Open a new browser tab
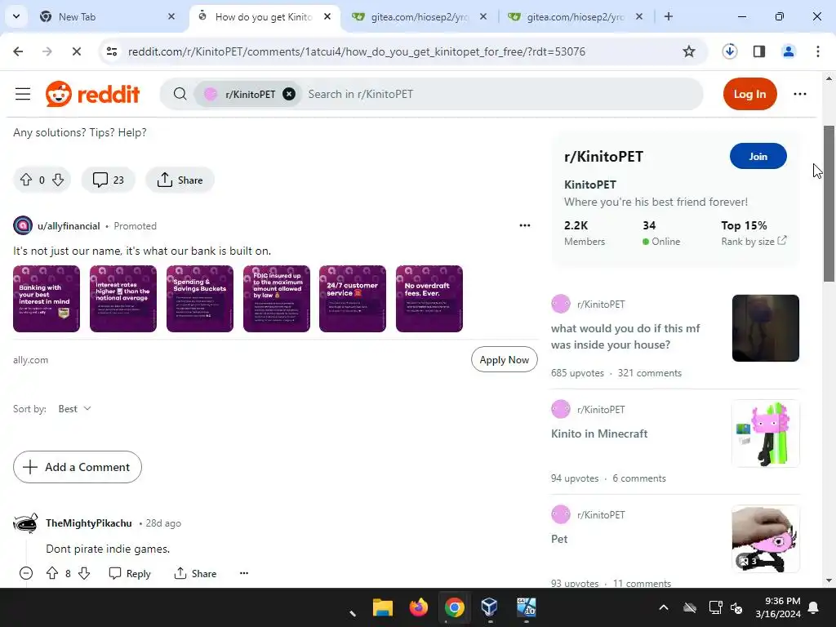Image resolution: width=836 pixels, height=627 pixels. [669, 16]
